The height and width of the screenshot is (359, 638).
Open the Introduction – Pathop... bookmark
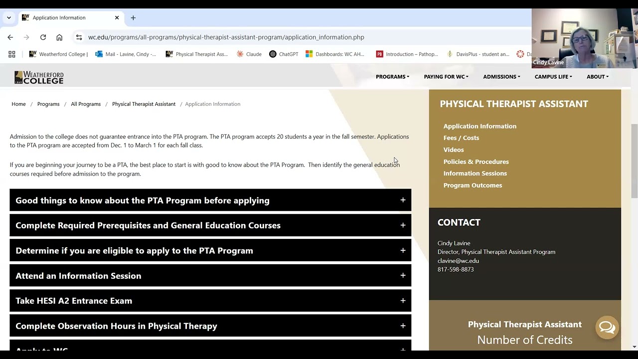click(x=407, y=54)
